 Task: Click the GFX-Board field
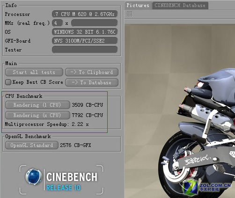click(x=85, y=41)
